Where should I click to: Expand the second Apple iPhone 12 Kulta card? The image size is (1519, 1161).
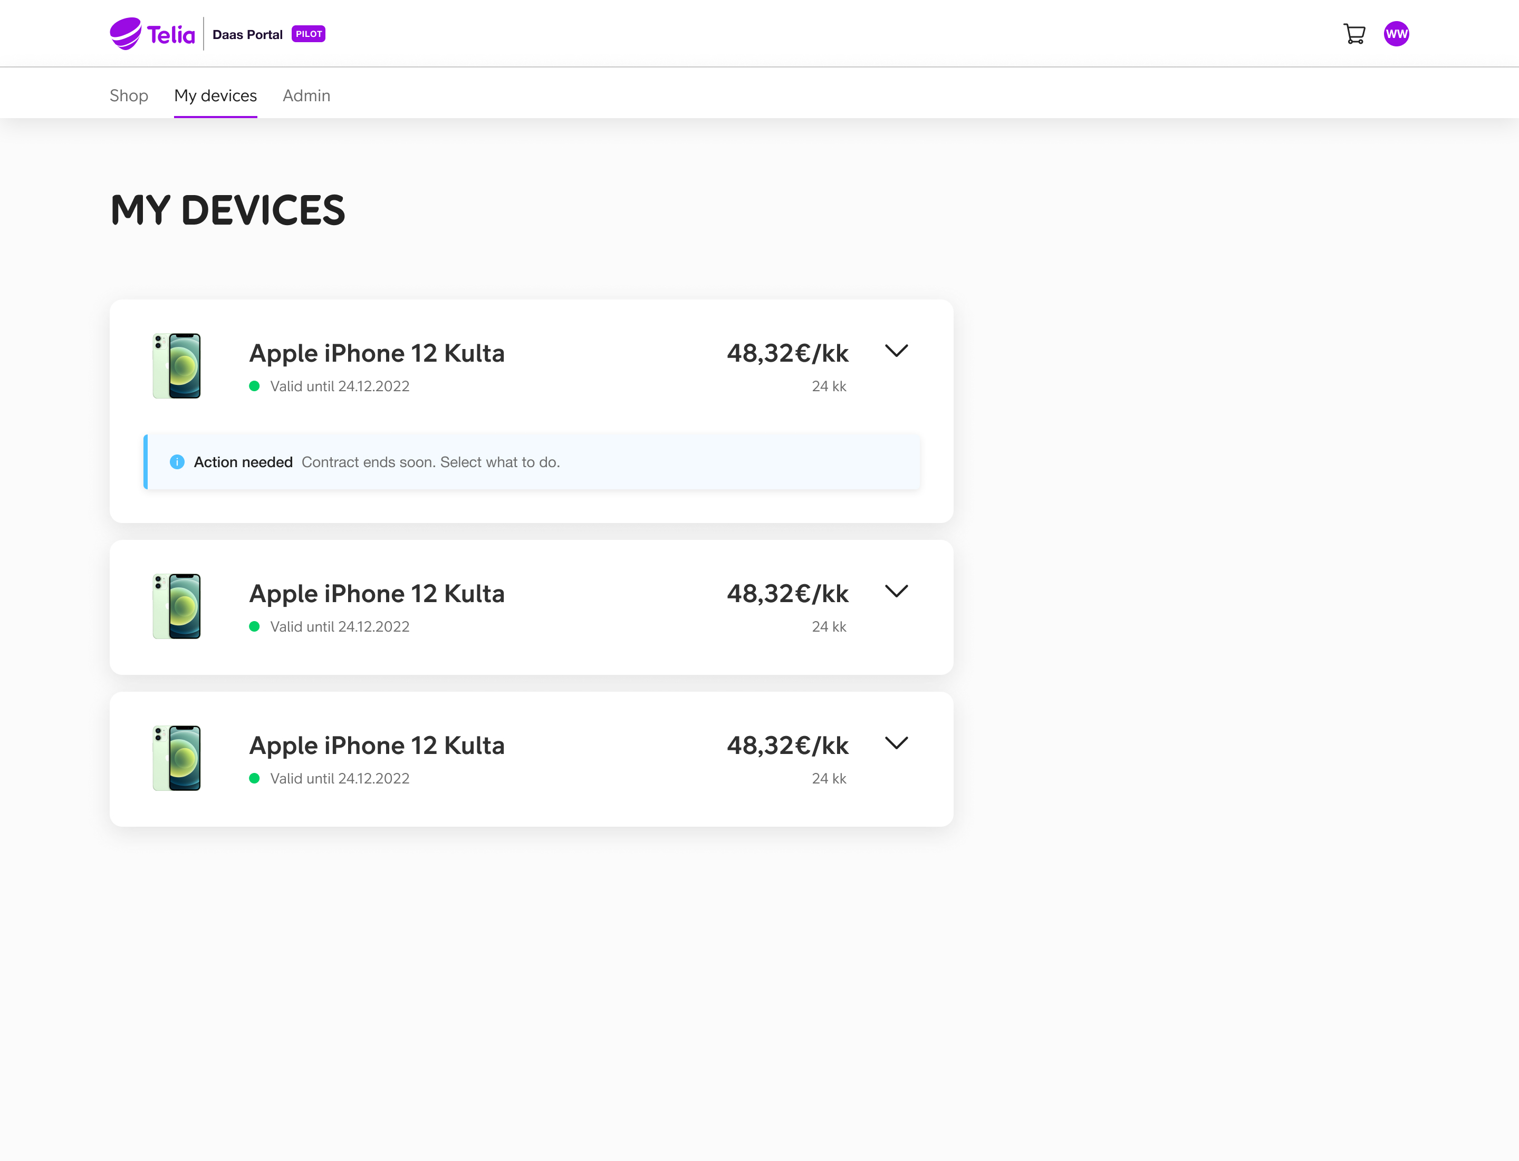(x=896, y=592)
